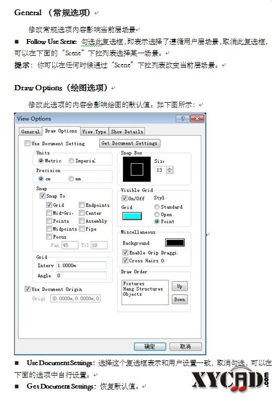Pick the cyan Grid color swatch
This screenshot has width=272, height=411.
(x=132, y=216)
